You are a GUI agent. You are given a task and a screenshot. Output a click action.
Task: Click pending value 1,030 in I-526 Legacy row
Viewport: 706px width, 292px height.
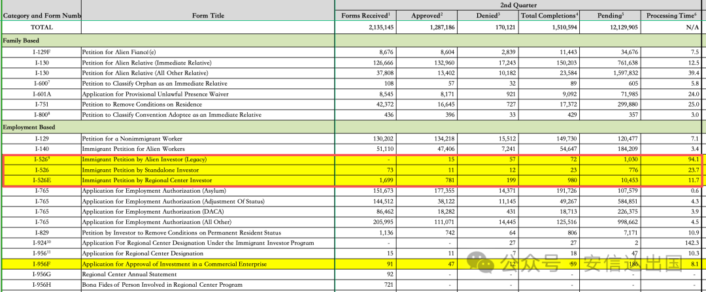click(x=630, y=159)
